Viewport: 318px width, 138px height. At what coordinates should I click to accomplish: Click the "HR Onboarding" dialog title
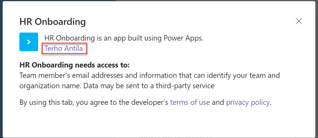pos(52,22)
